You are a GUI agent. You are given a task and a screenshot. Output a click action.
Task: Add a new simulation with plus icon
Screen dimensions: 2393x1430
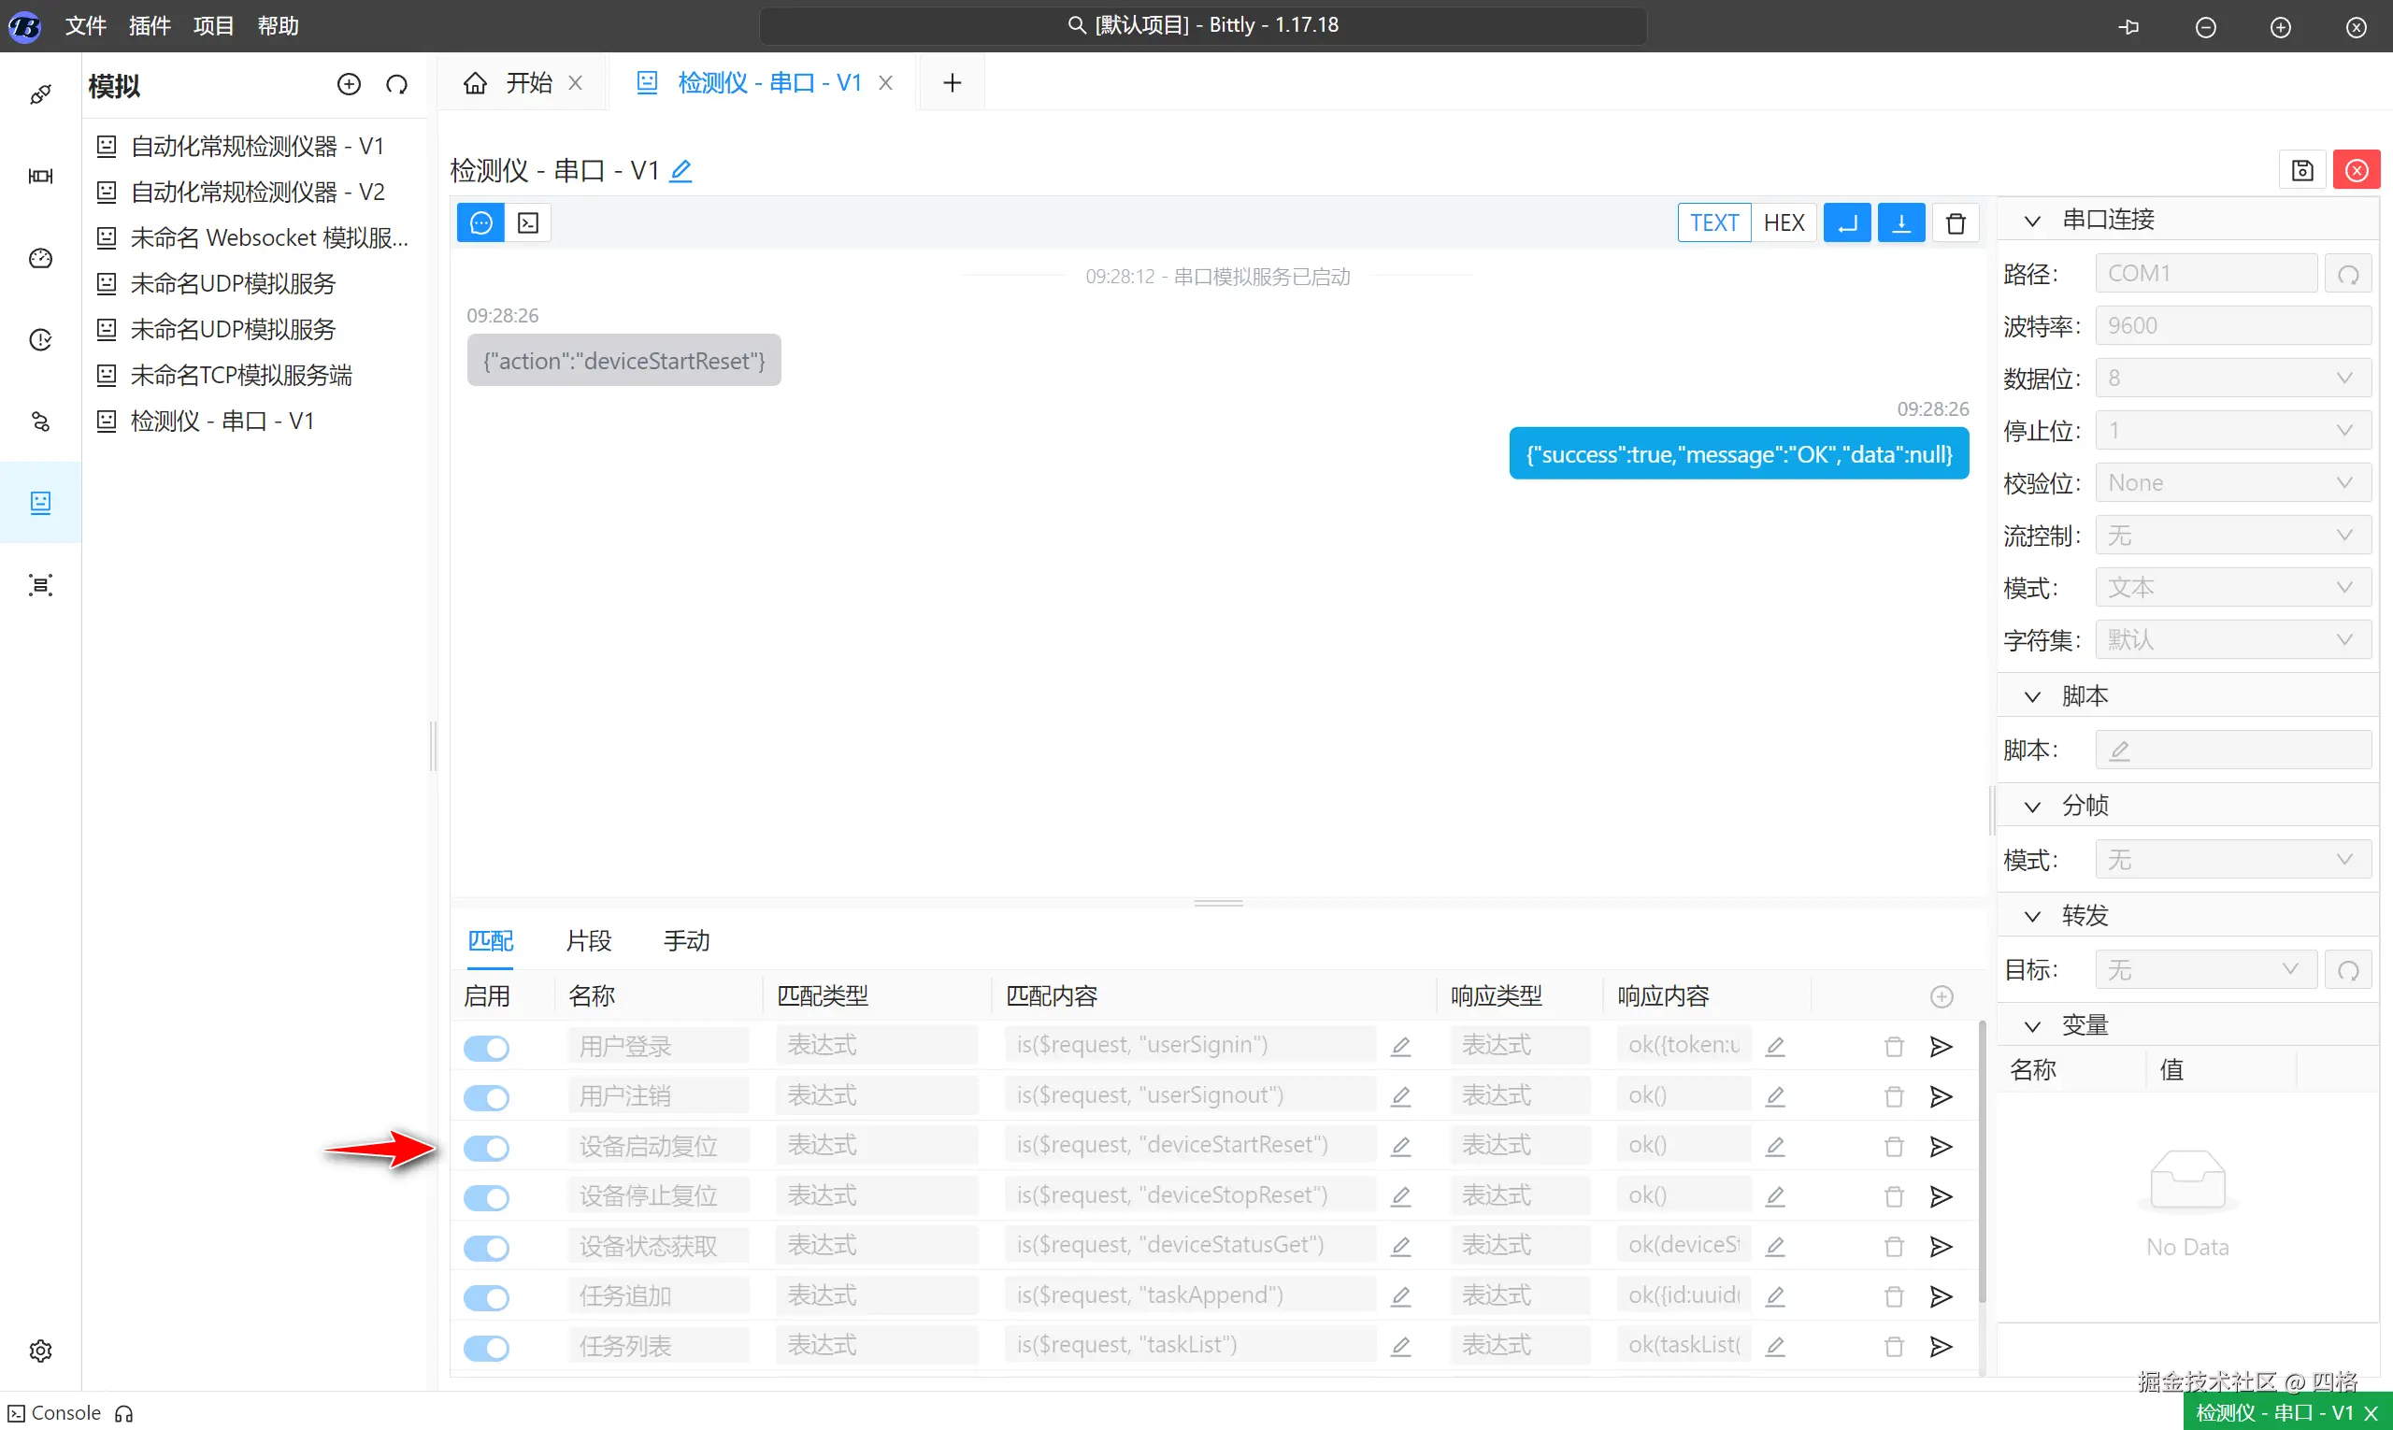[349, 85]
